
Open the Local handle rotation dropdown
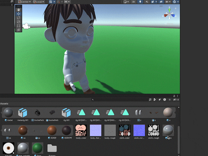pyautogui.click(x=39, y=2)
